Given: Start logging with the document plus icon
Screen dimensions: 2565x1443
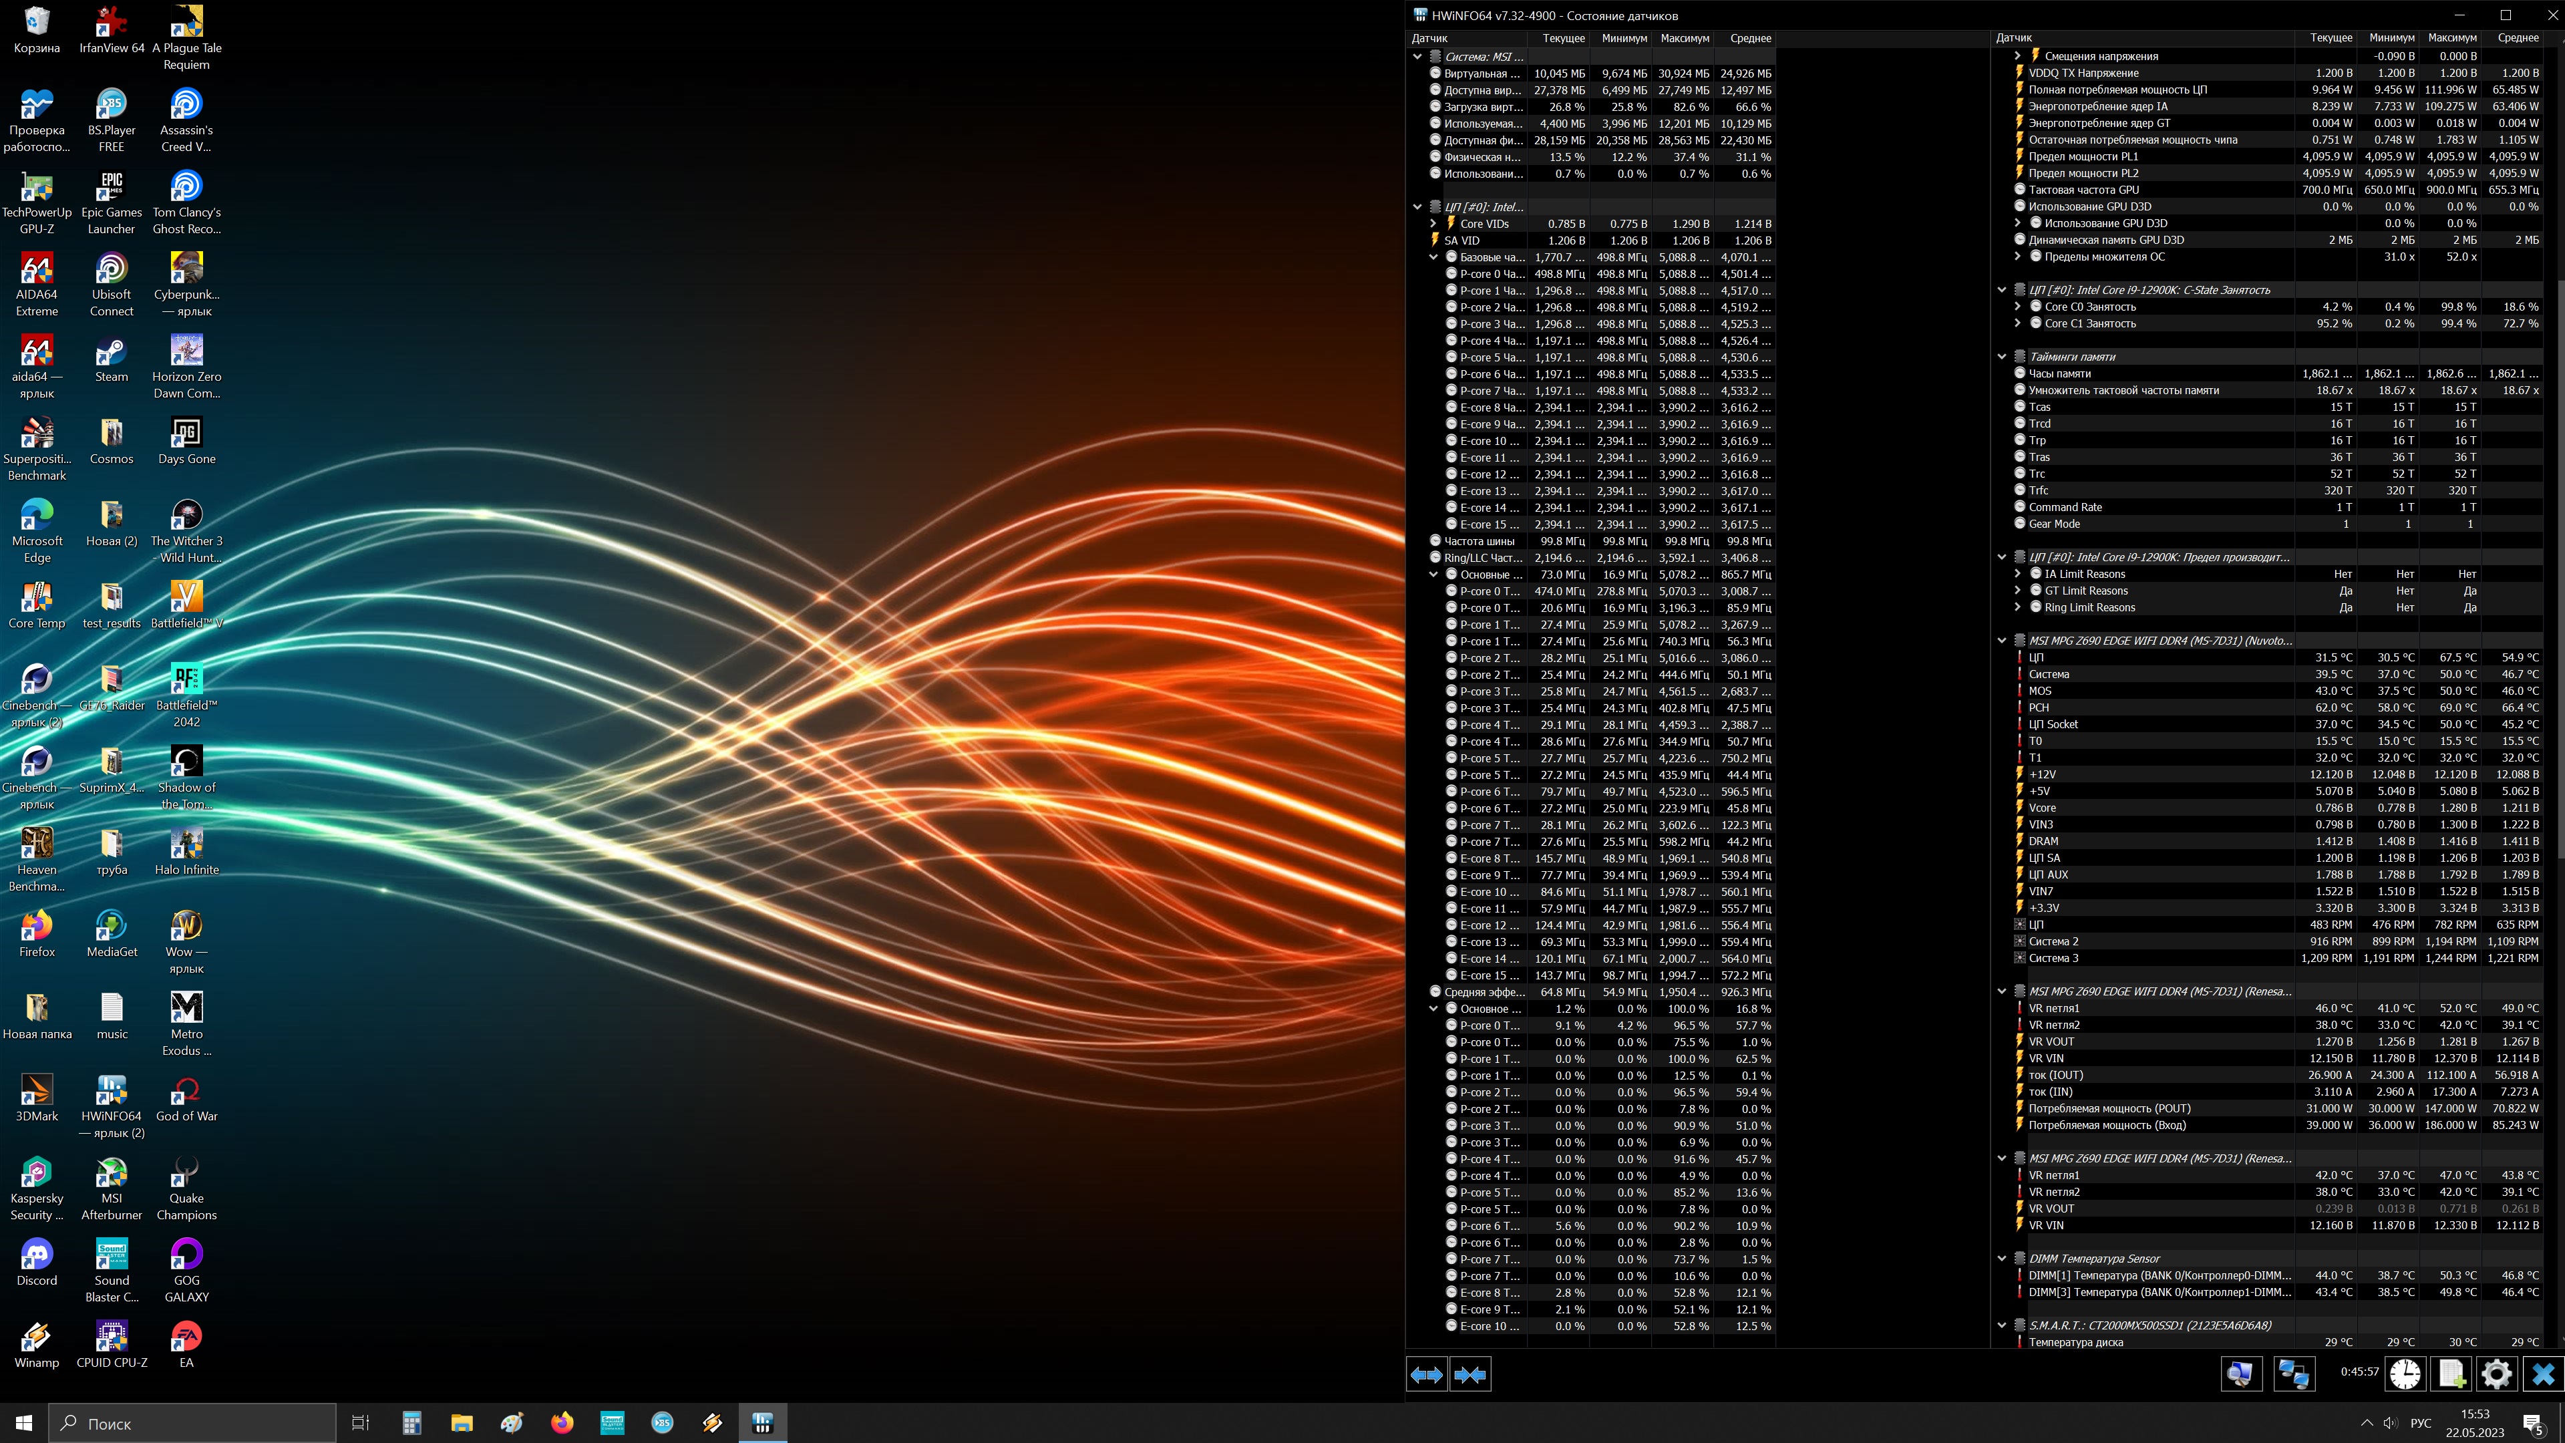Looking at the screenshot, I should point(2451,1374).
